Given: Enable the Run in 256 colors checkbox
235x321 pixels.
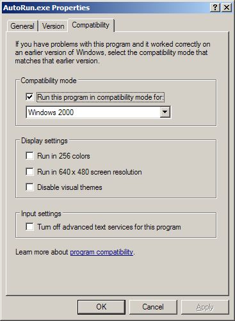Looking at the screenshot, I should pyautogui.click(x=29, y=156).
